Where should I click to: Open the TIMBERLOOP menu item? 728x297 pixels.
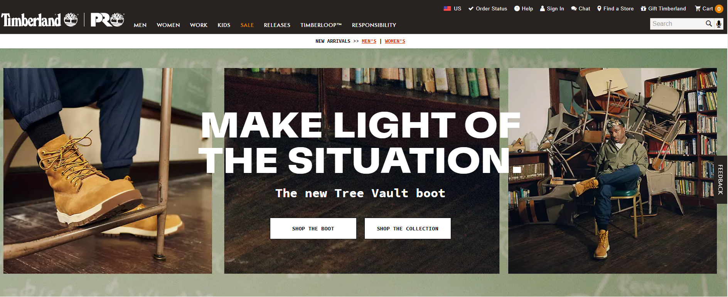(x=321, y=25)
